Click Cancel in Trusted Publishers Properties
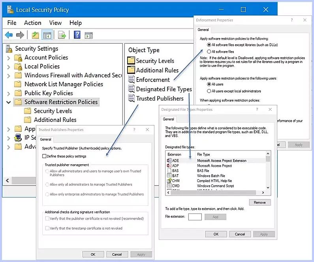The height and width of the screenshot is (262, 314). pyautogui.click(x=117, y=254)
